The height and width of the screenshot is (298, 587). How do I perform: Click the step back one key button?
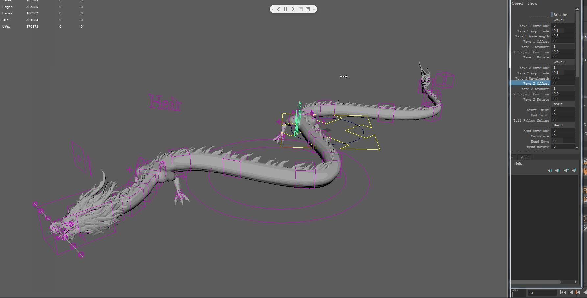point(578,292)
